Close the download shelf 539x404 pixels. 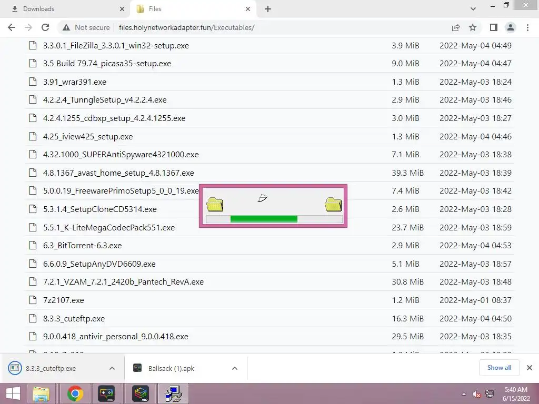tap(530, 368)
